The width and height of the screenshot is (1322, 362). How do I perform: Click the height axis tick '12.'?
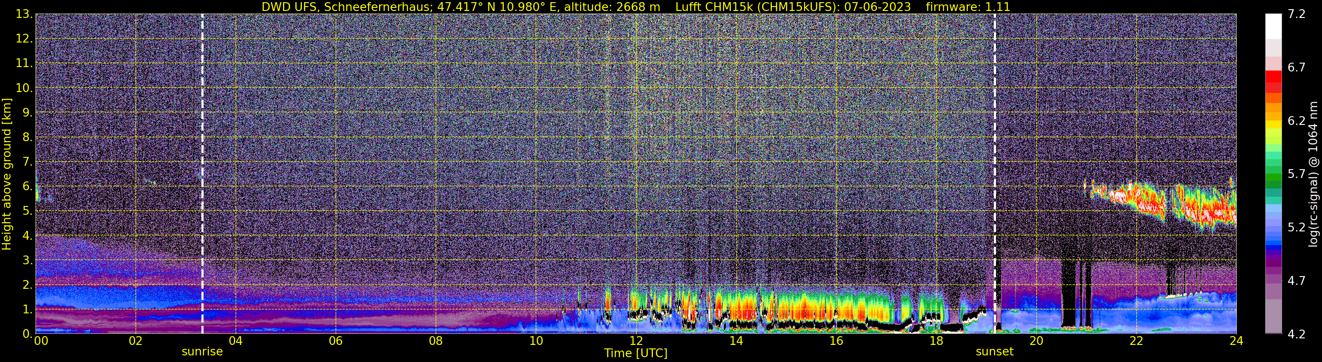pos(24,39)
